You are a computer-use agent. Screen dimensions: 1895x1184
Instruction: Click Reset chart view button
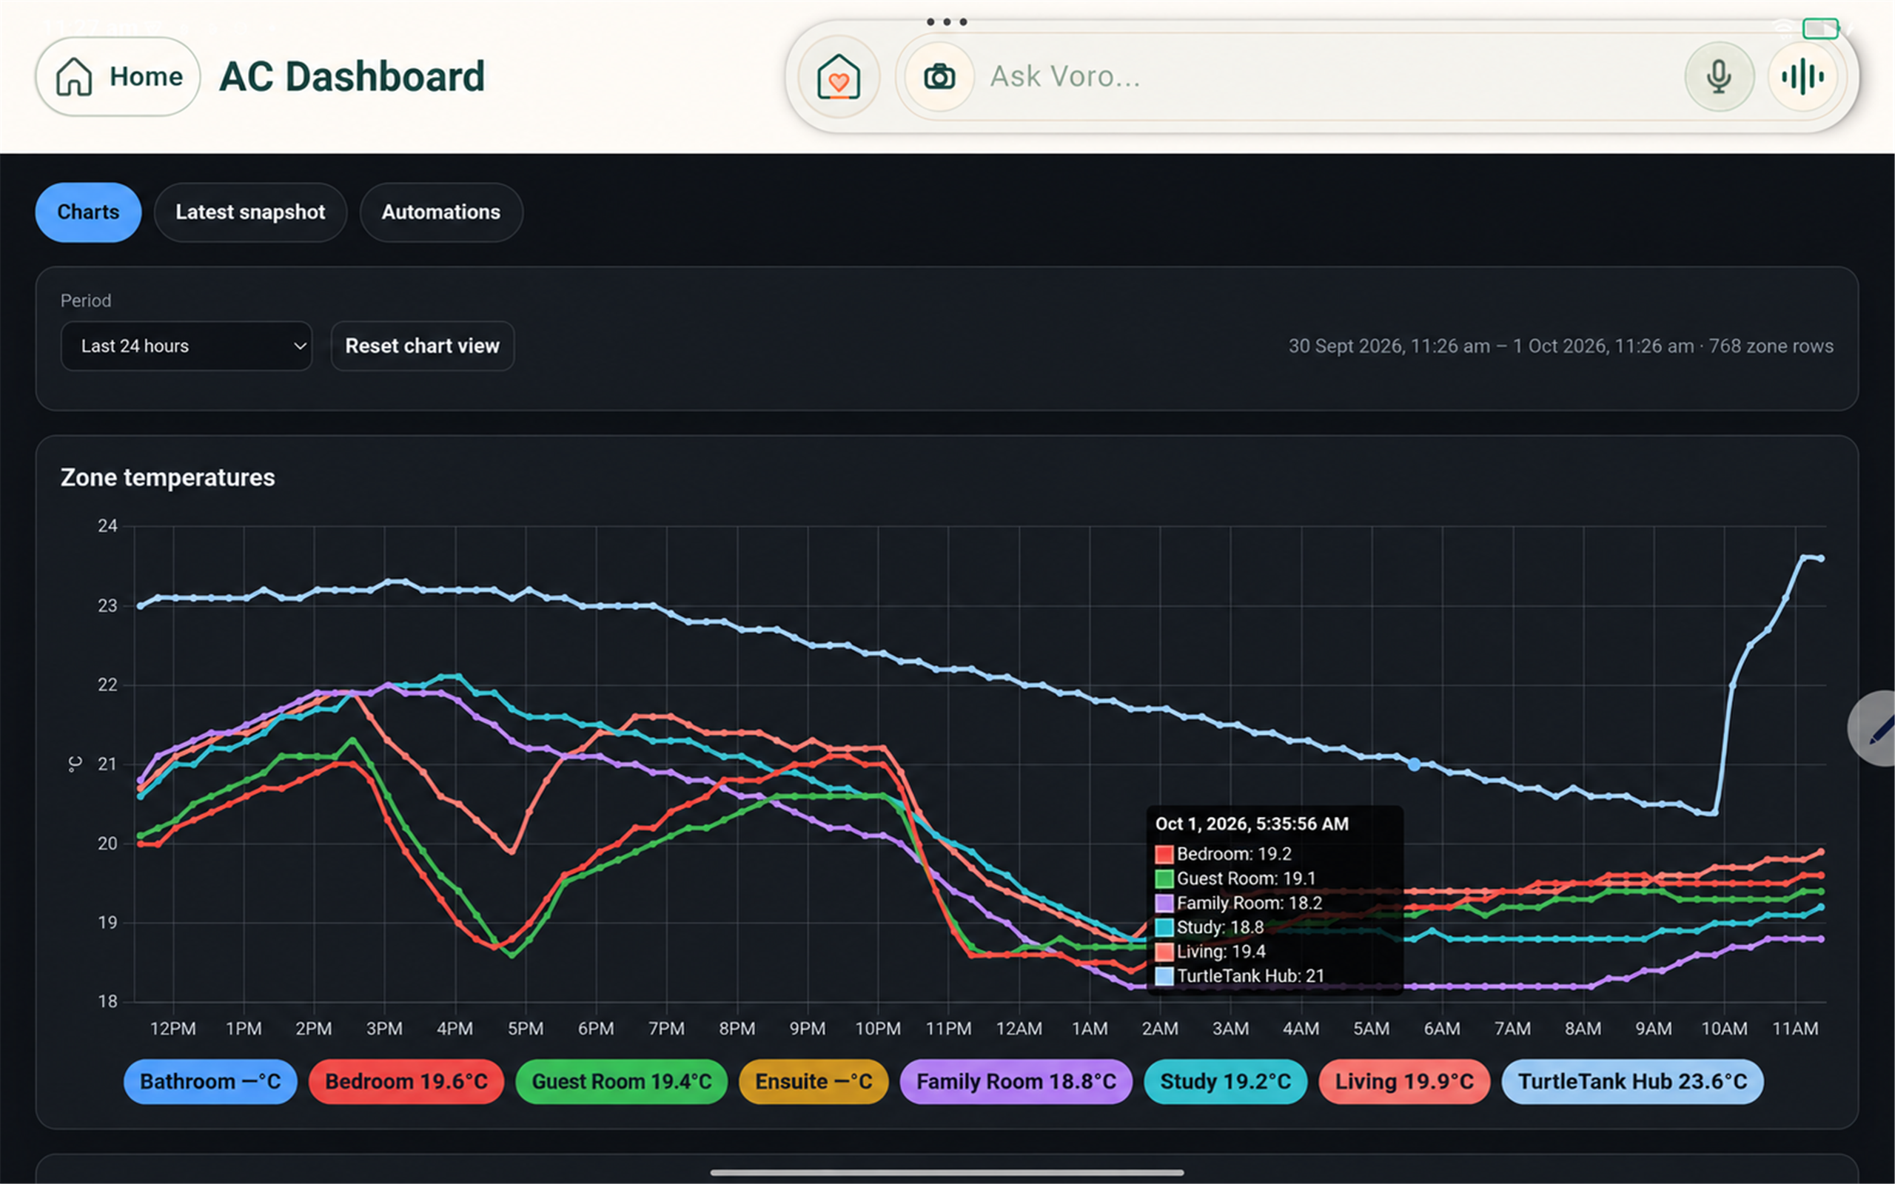pos(422,346)
